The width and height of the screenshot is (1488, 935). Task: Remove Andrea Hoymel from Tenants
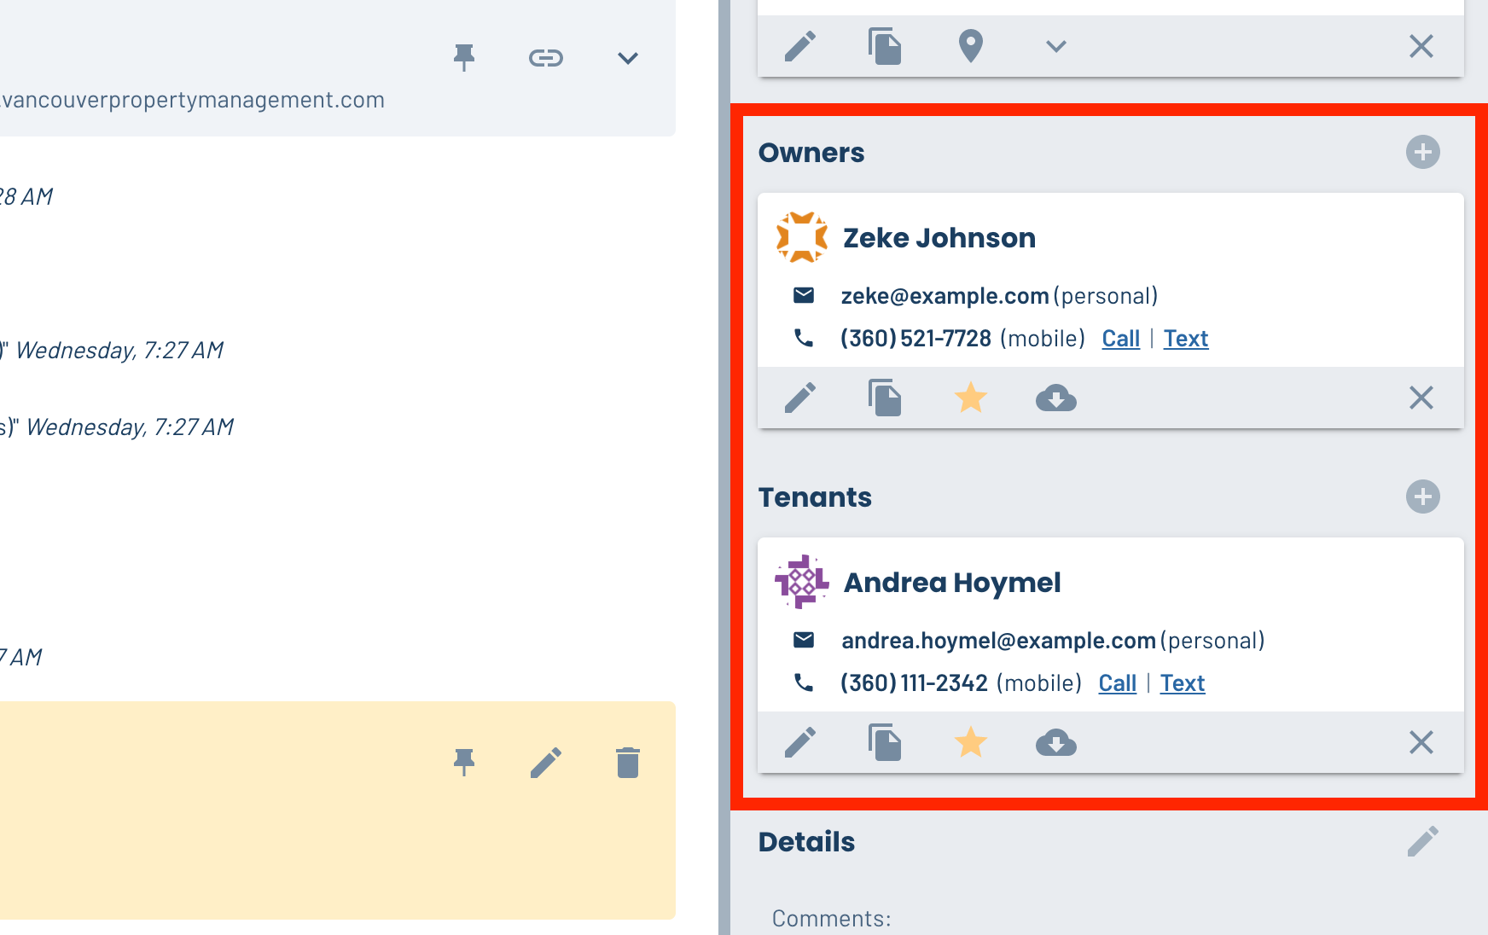(1421, 742)
